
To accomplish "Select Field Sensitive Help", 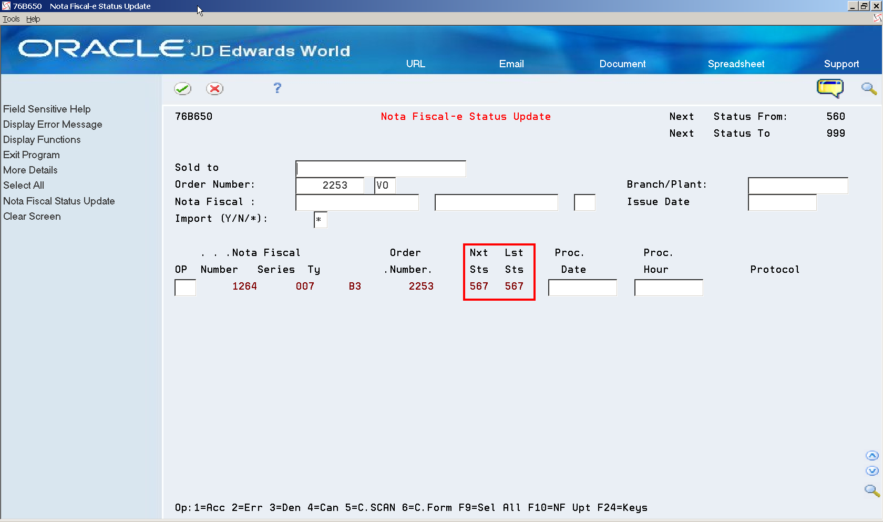I will click(47, 109).
